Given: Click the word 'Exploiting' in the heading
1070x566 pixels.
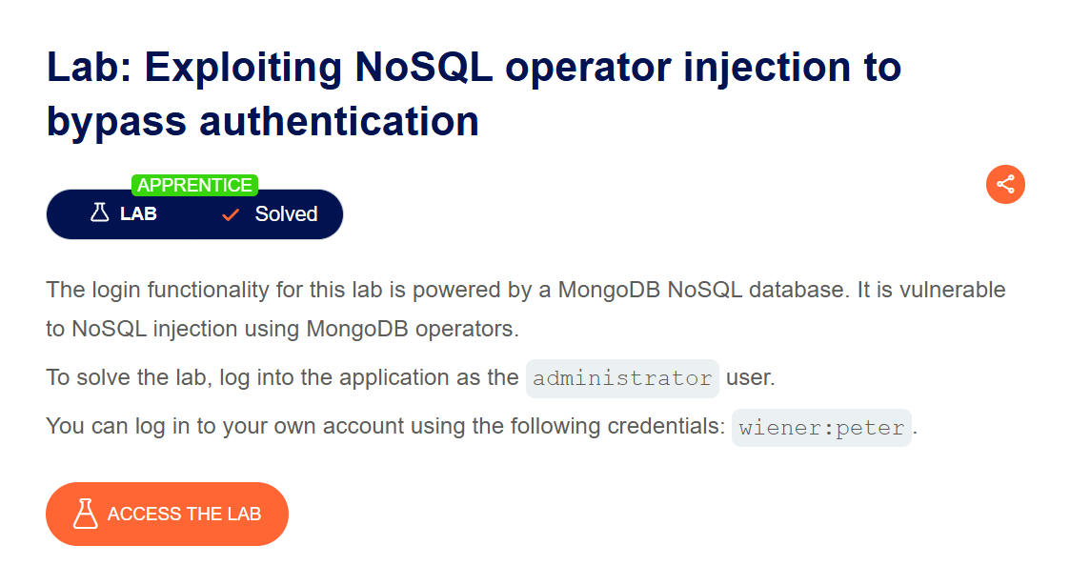Looking at the screenshot, I should click(245, 69).
